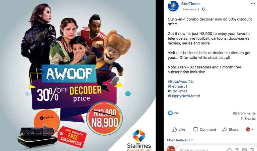Screen dimensions: 257x151
Task: Open the StarTimes page profile picture
Action: coord(173,6)
